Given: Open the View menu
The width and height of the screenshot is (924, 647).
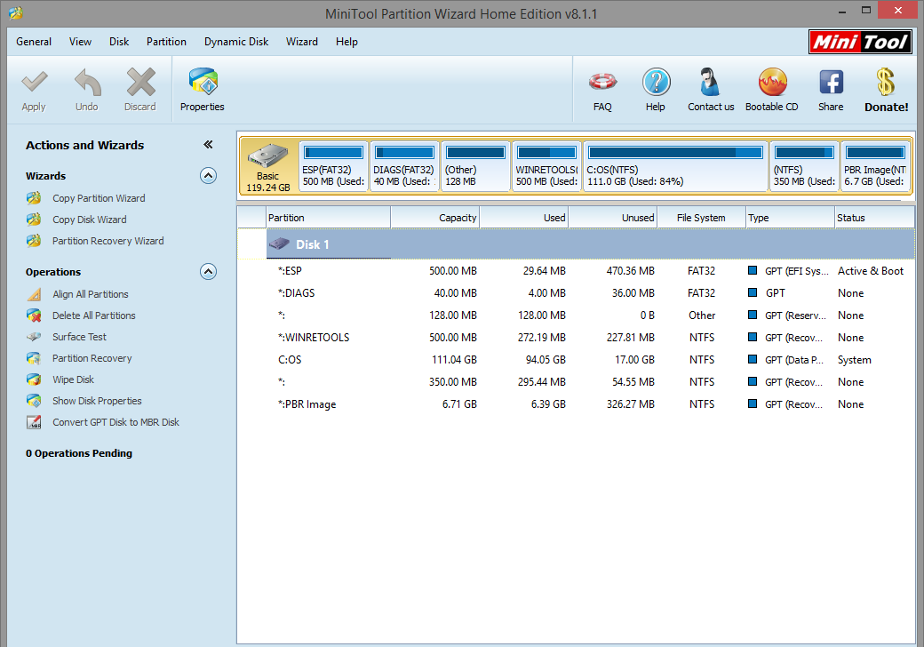Looking at the screenshot, I should (80, 42).
